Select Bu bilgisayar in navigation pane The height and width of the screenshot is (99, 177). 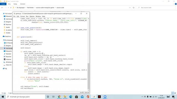[8, 40]
